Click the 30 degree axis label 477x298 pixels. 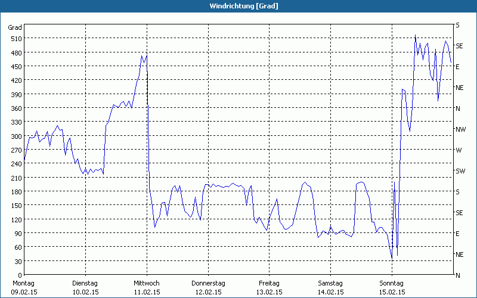(18, 262)
